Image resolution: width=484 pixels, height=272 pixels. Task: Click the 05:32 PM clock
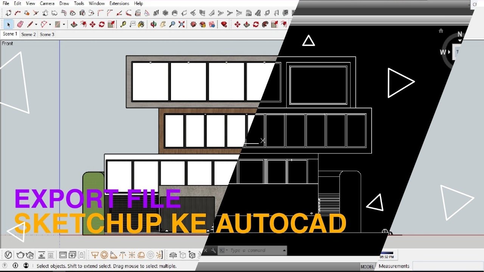[x=386, y=257]
